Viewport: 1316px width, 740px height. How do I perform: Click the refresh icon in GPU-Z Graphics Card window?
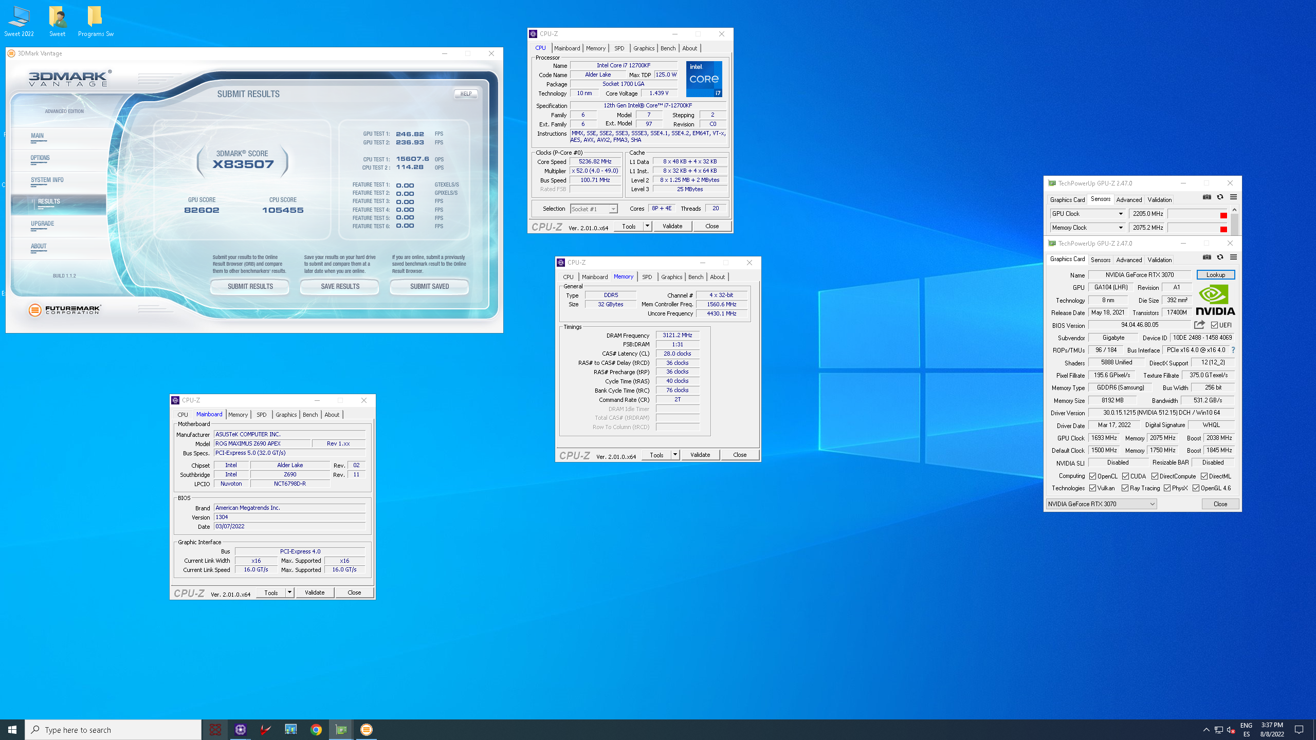tap(1220, 257)
